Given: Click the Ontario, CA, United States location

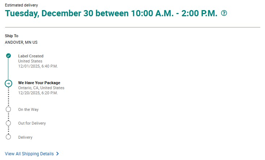Looking at the screenshot, I should pos(41,88).
